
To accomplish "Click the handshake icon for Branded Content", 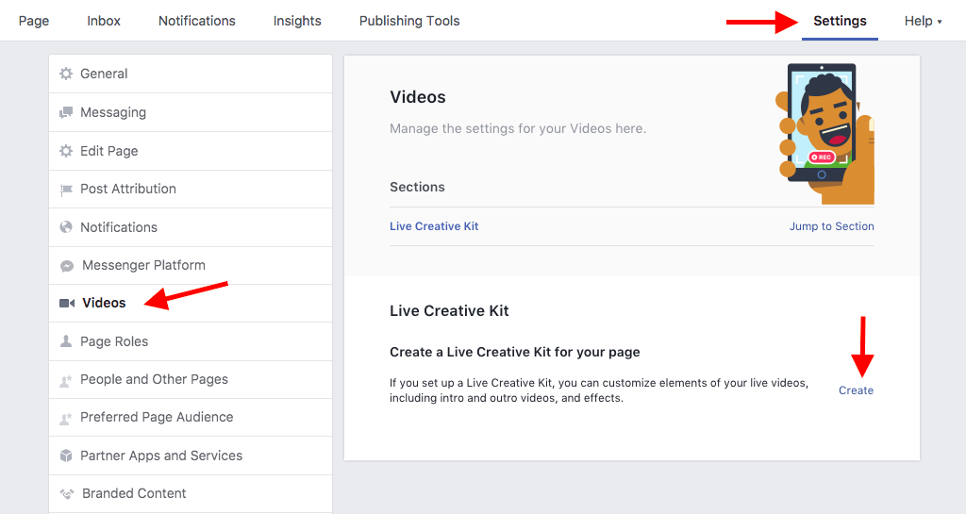I will [x=67, y=493].
